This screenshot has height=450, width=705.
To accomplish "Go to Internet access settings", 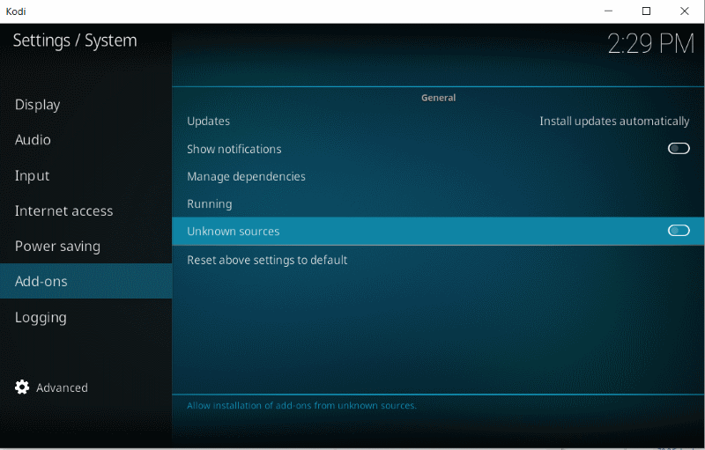I will point(85,210).
